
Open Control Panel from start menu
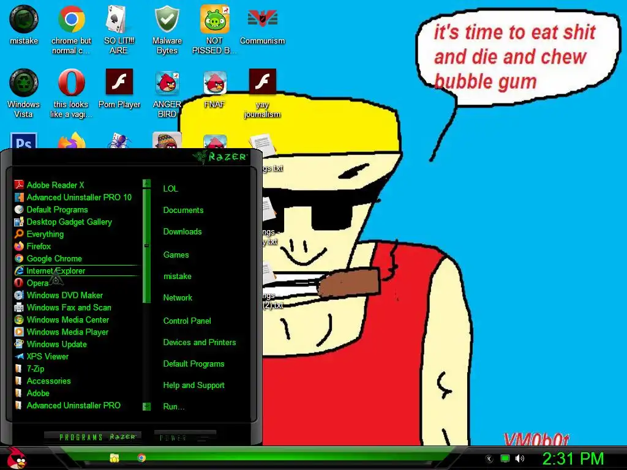coord(187,321)
